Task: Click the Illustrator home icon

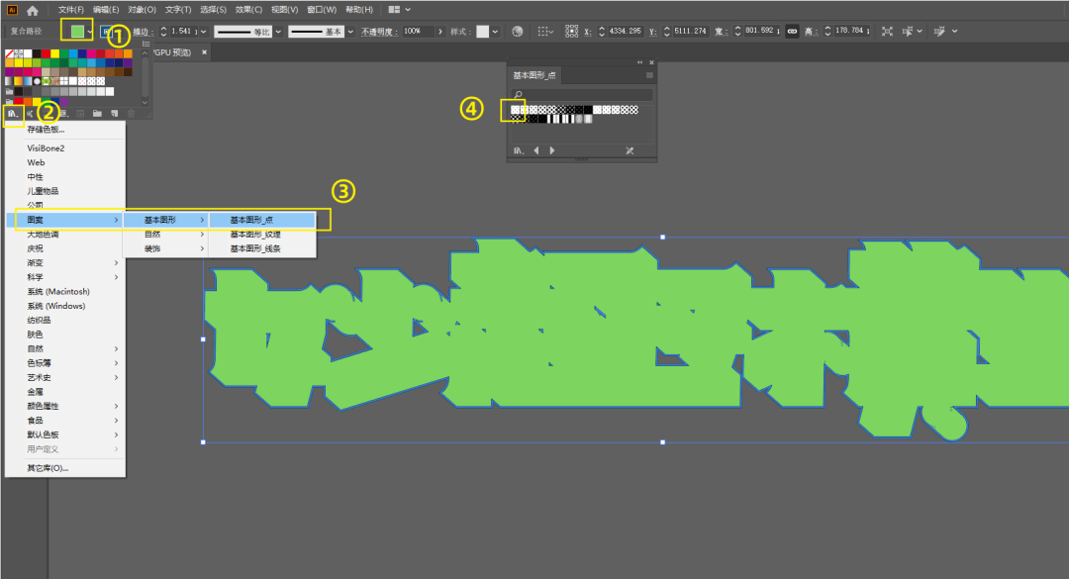Action: [32, 10]
